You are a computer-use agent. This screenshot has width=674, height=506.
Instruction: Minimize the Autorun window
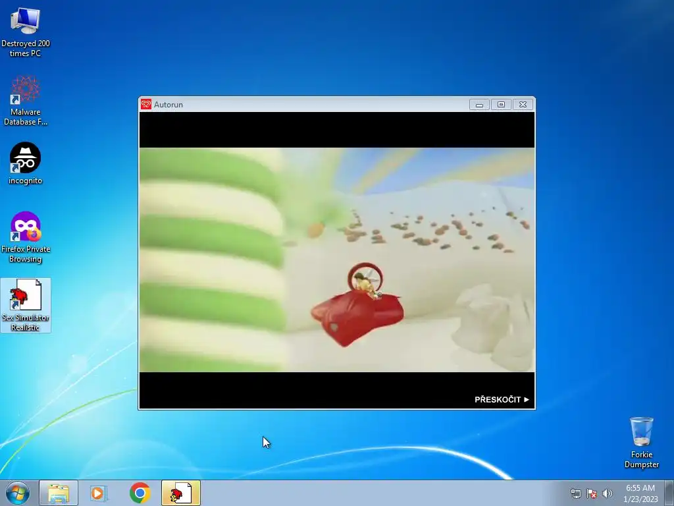tap(479, 105)
